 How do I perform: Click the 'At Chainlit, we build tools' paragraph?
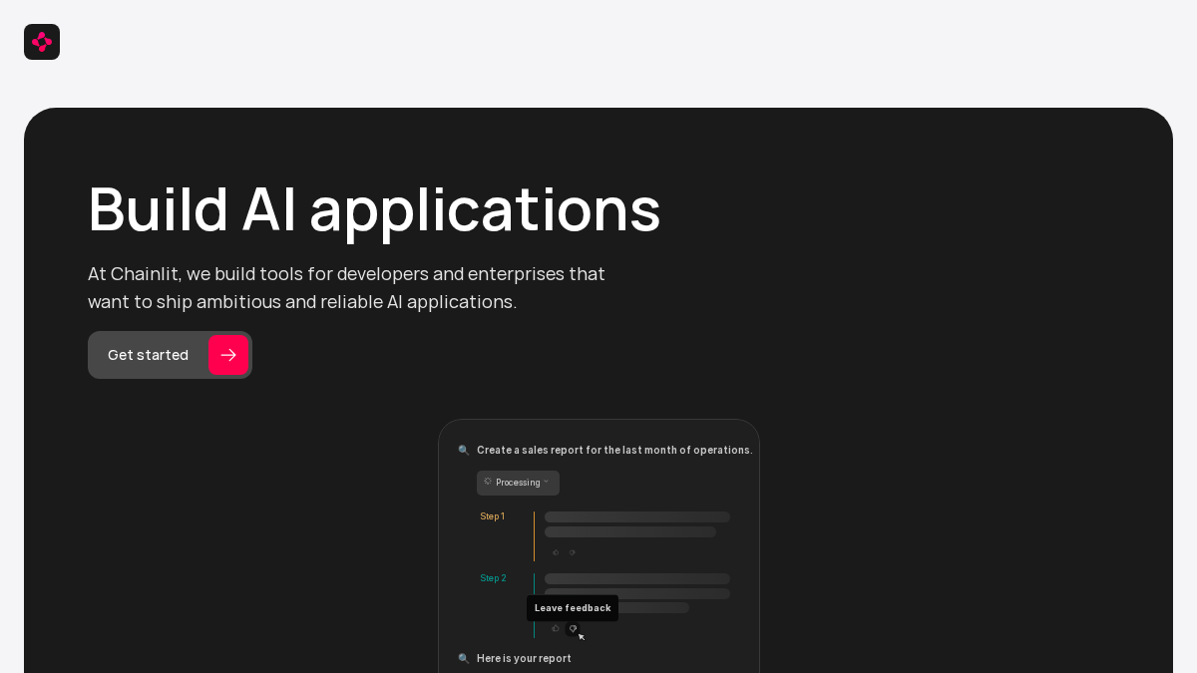pyautogui.click(x=346, y=288)
